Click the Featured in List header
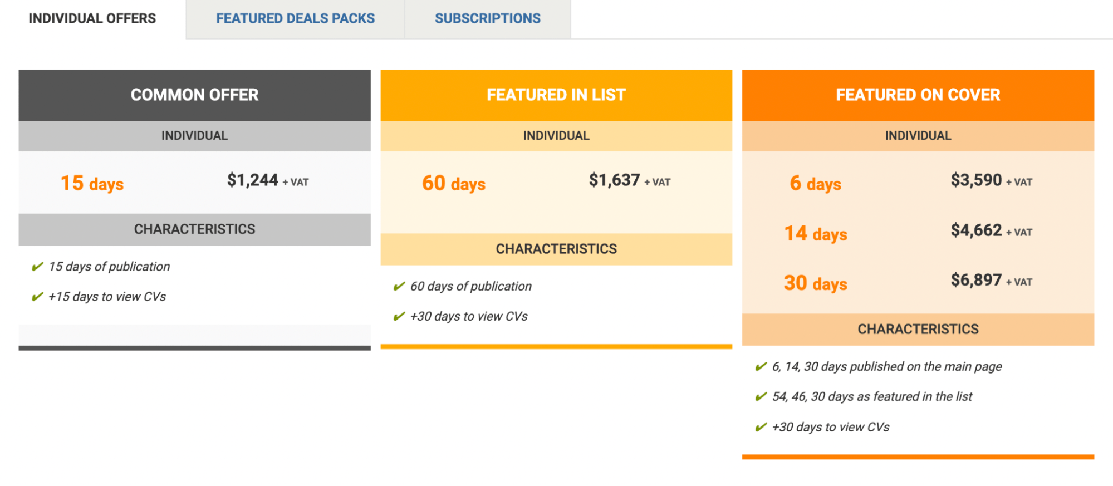The height and width of the screenshot is (486, 1113). coord(556,95)
